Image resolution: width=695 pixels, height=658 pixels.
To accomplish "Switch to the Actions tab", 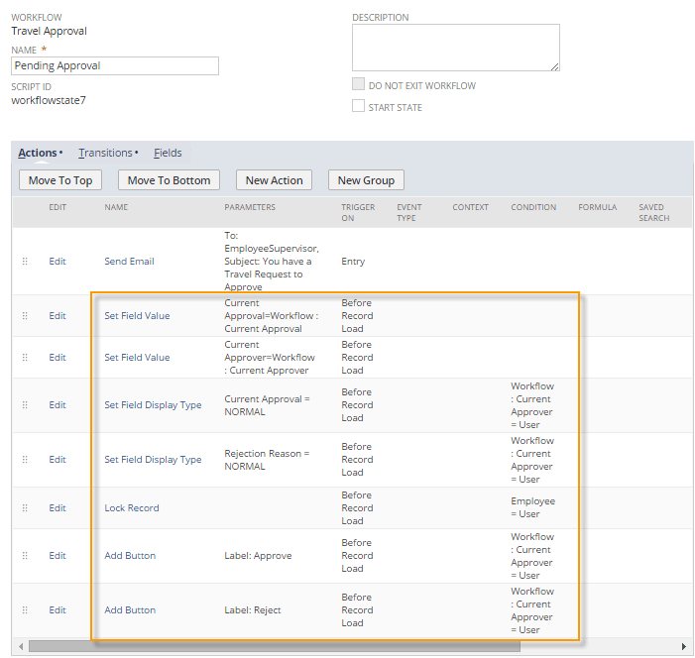I will (38, 153).
